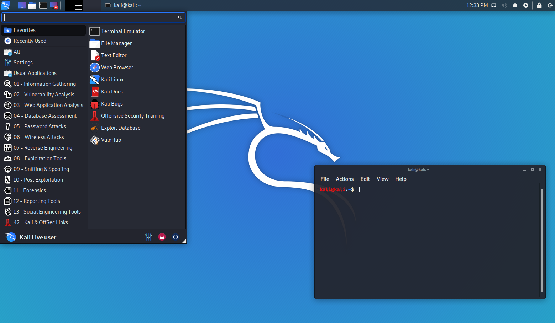Open the File Manager from the taskbar
Screen dimensions: 555x323
click(32, 5)
